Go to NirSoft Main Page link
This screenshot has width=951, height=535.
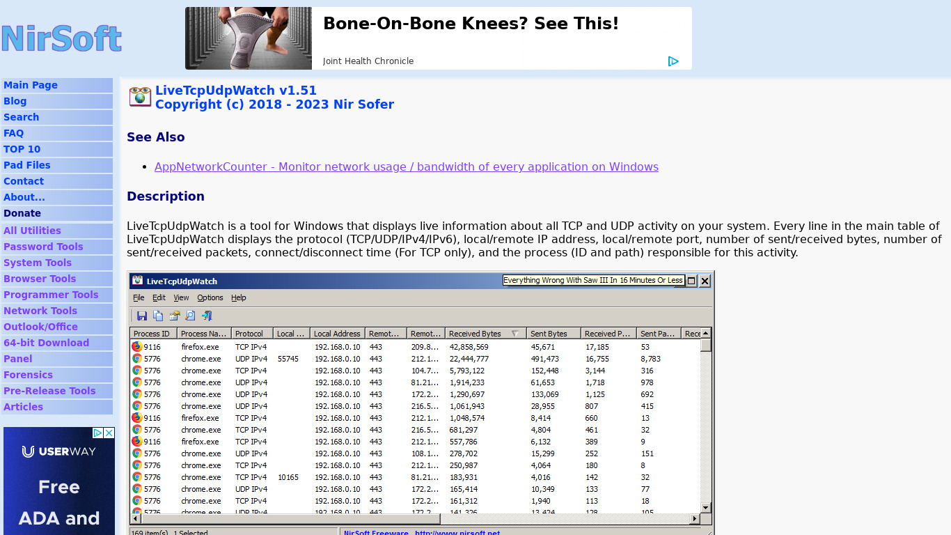pyautogui.click(x=31, y=85)
